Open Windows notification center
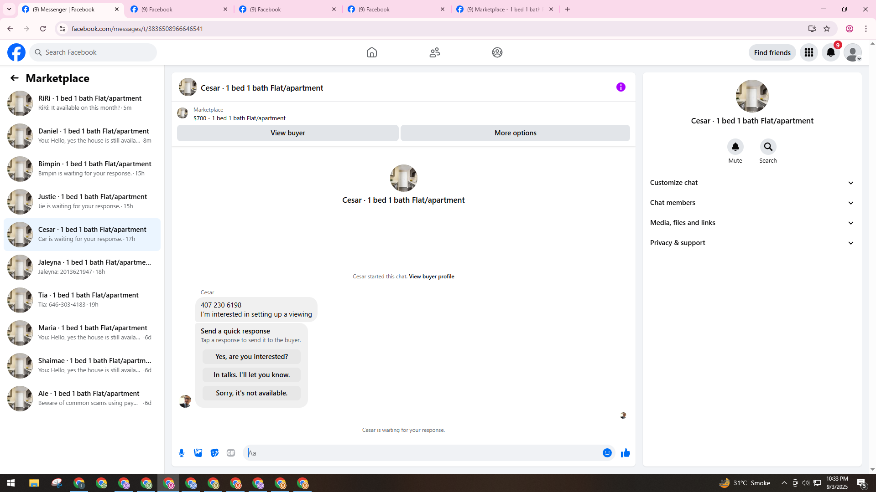 coord(862,483)
